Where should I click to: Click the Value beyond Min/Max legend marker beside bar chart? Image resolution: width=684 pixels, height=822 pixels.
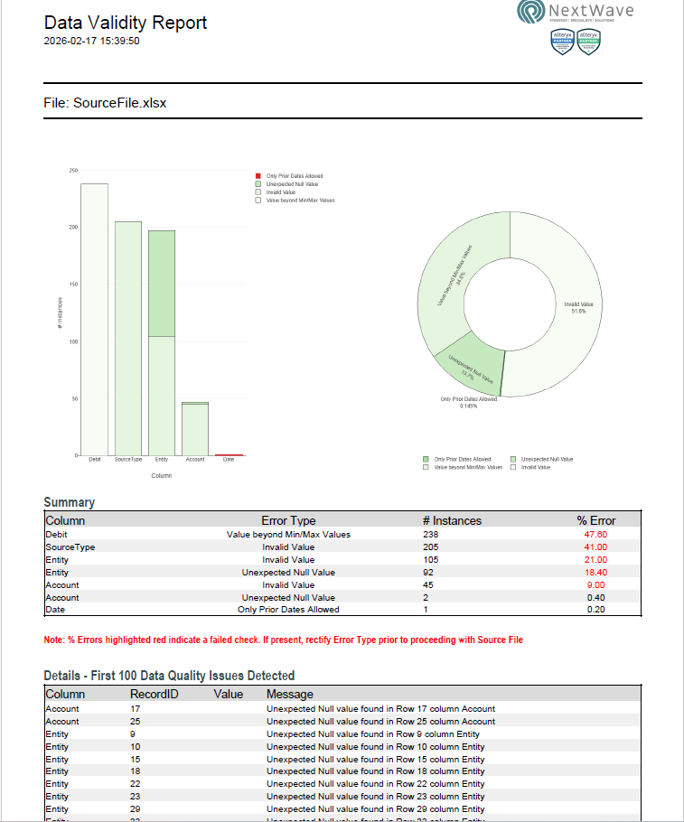(x=258, y=201)
